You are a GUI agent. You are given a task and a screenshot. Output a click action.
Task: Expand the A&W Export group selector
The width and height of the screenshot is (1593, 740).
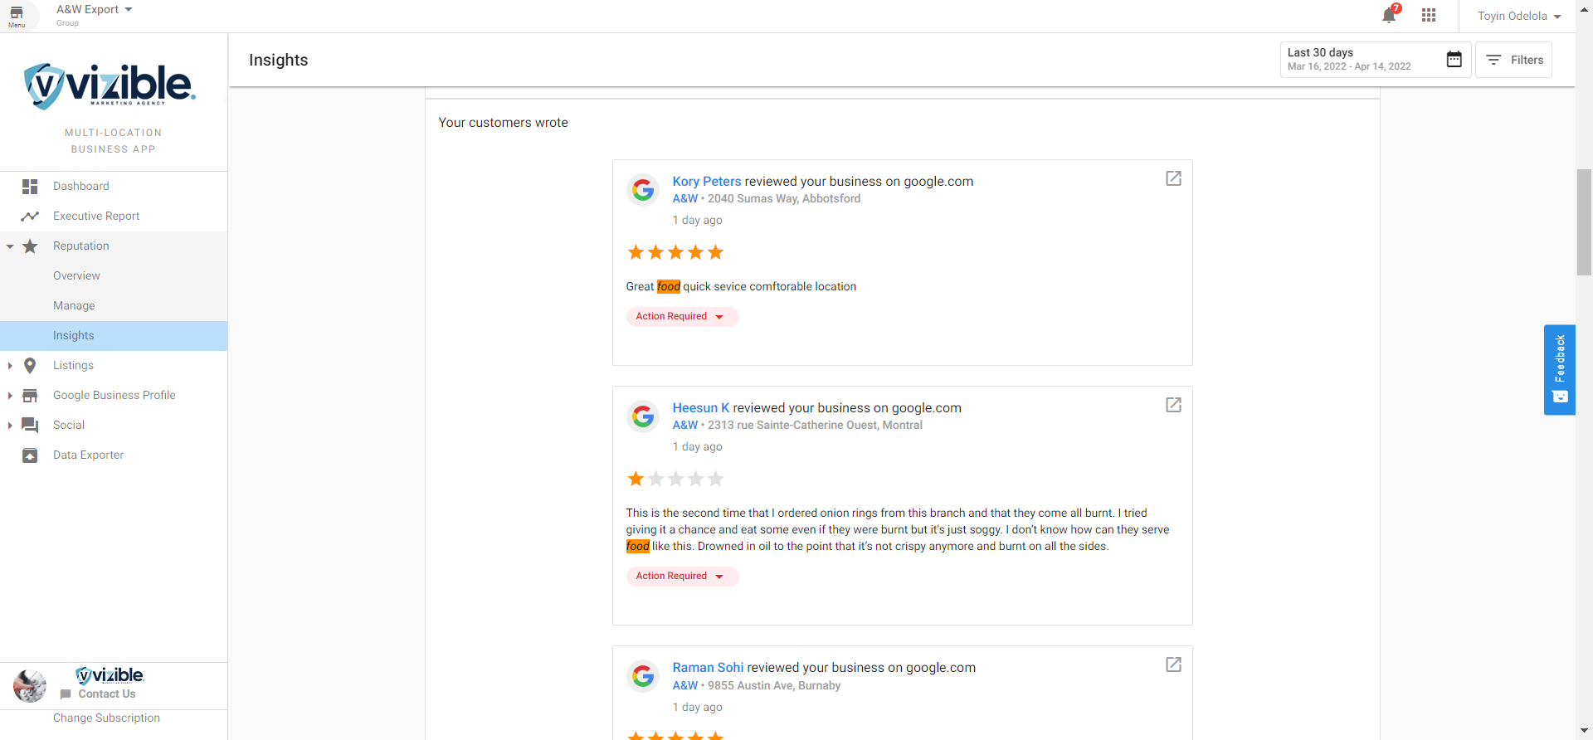pos(95,10)
